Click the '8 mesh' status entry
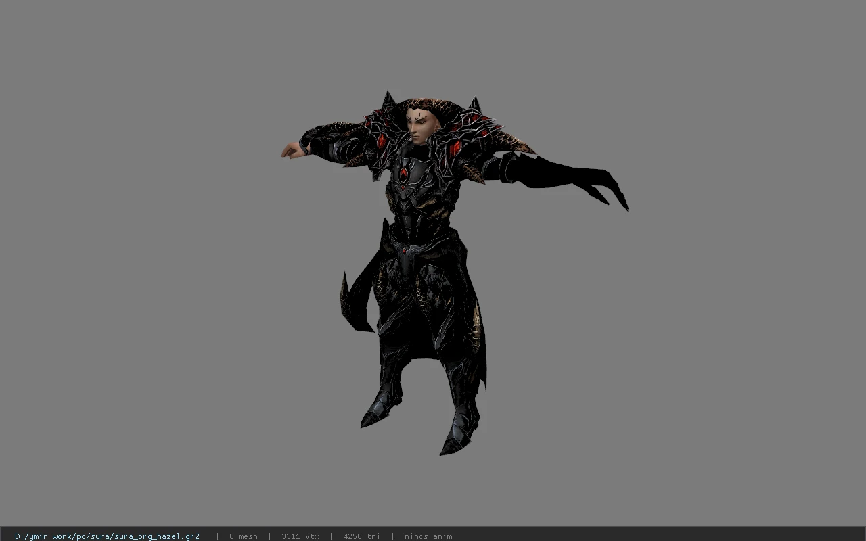 click(244, 536)
